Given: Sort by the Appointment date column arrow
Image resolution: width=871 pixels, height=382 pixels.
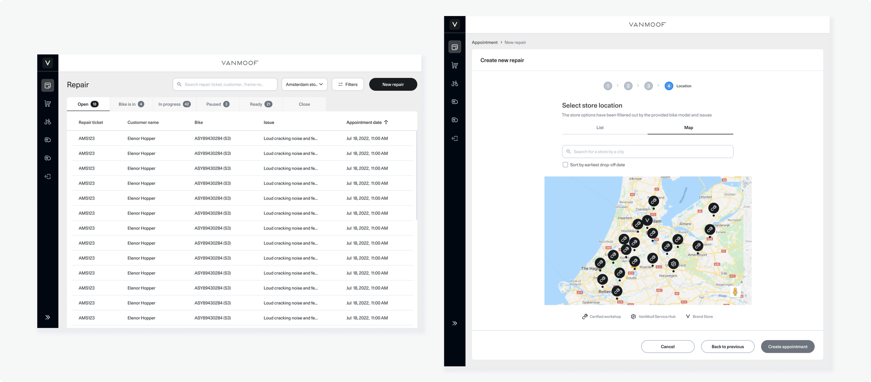Looking at the screenshot, I should pos(386,122).
